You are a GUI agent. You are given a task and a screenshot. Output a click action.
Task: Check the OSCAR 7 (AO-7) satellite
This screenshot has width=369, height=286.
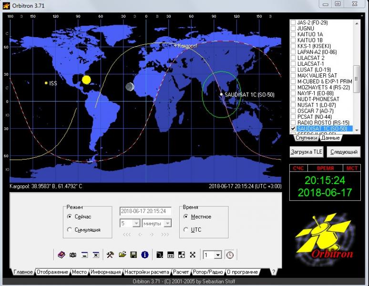(x=293, y=111)
